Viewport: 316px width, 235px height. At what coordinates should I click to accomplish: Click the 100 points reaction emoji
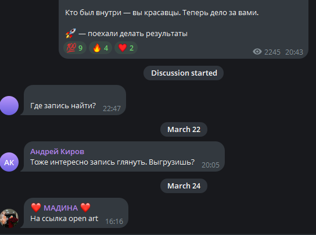click(71, 48)
